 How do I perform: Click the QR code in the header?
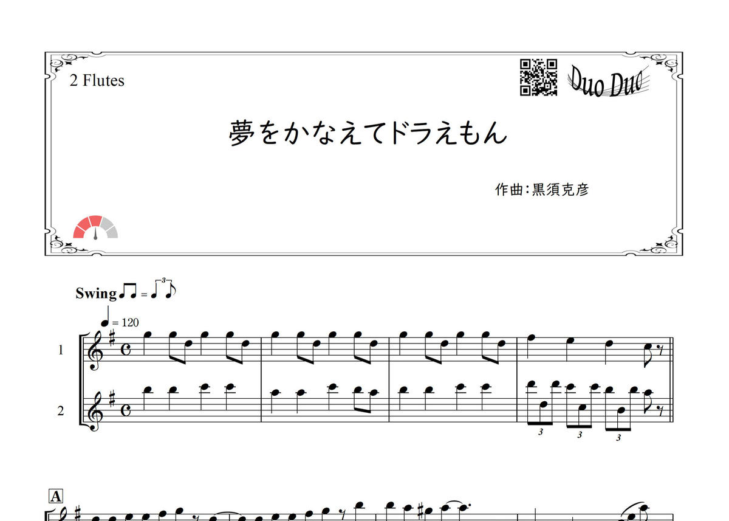pos(539,77)
